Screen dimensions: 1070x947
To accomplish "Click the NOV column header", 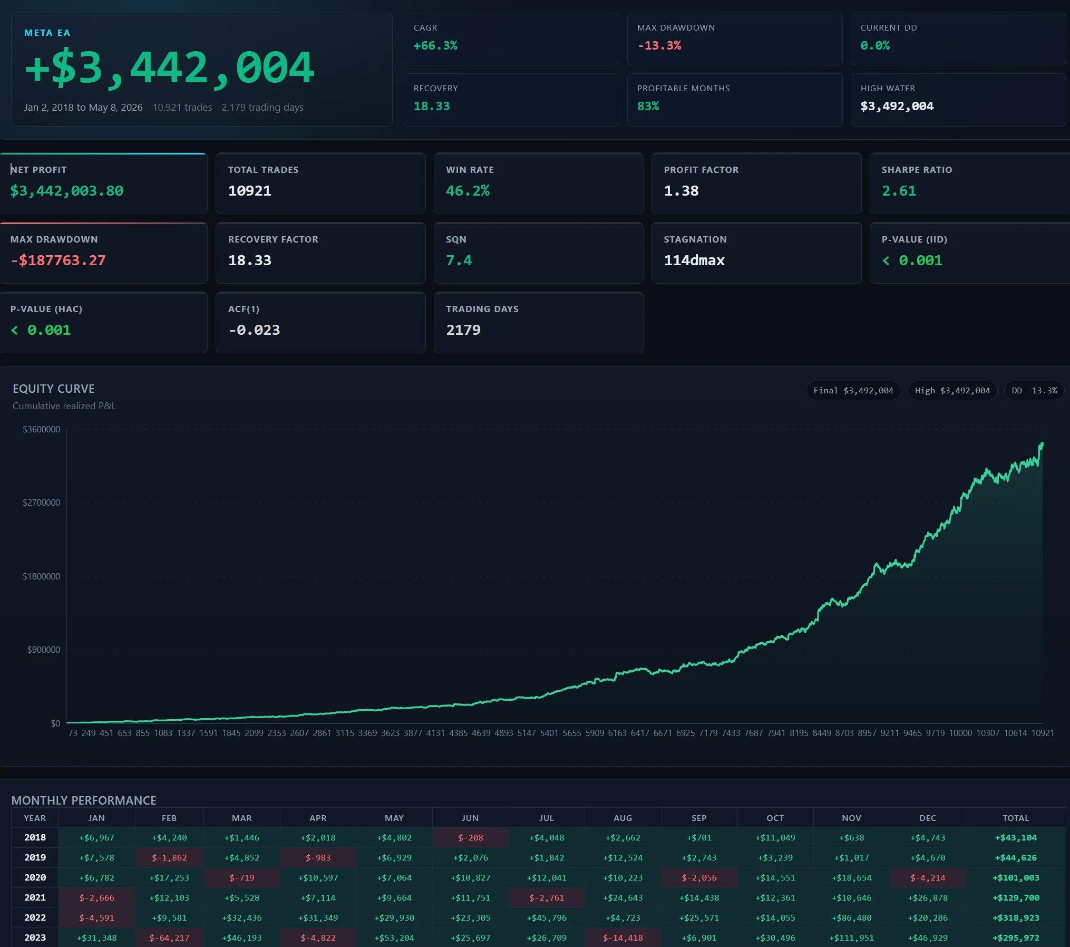I will tap(851, 818).
